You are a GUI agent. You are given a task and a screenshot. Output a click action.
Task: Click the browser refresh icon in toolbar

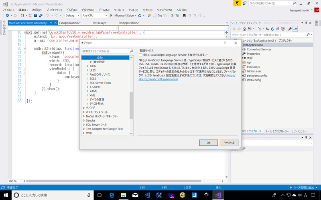point(140,16)
